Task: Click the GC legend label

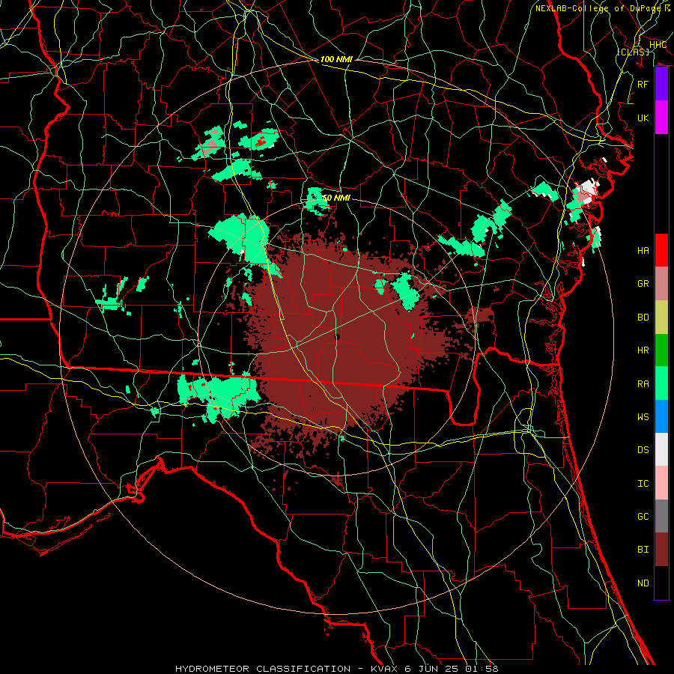Action: (643, 517)
